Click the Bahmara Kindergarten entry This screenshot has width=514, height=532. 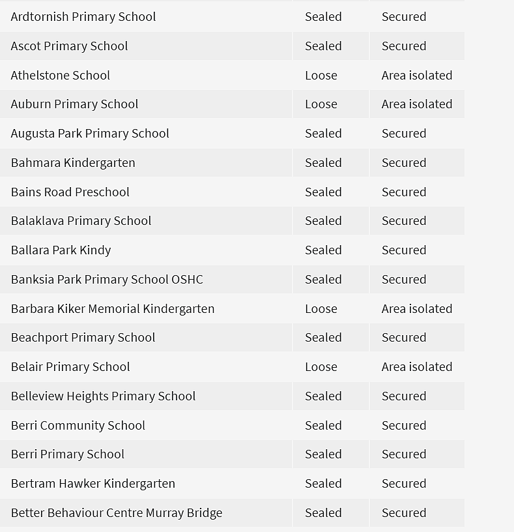[232, 162]
